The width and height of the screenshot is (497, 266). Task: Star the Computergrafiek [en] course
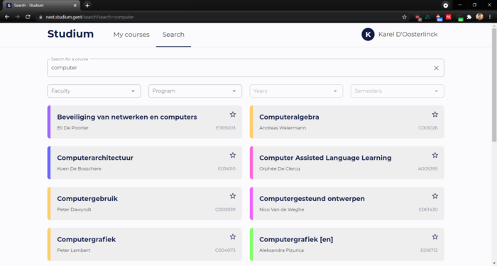click(x=435, y=236)
